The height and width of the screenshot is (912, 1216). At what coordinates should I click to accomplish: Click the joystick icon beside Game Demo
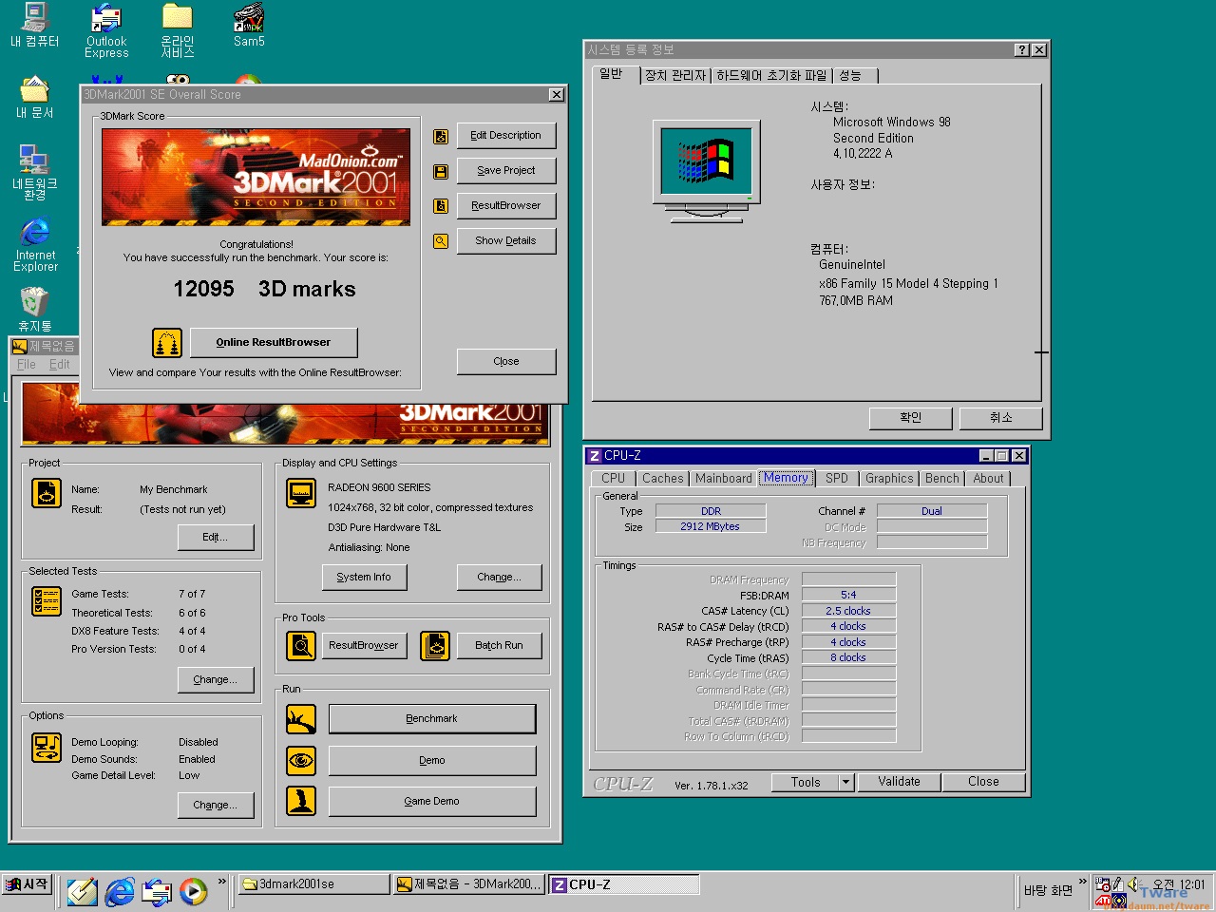pos(301,801)
